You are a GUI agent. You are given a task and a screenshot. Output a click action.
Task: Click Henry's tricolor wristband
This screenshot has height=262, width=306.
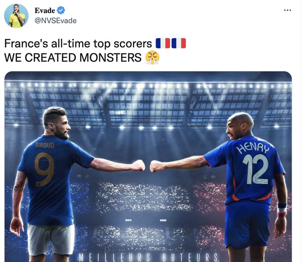click(282, 209)
